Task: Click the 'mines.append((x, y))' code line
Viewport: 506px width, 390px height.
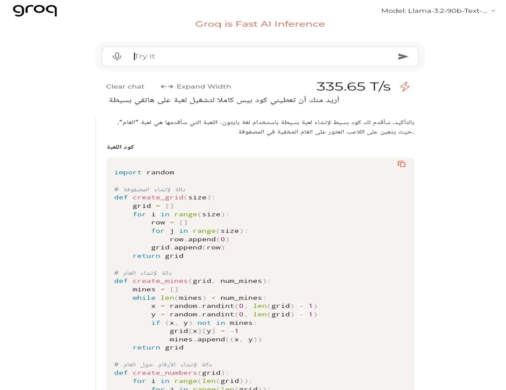Action: (x=216, y=339)
